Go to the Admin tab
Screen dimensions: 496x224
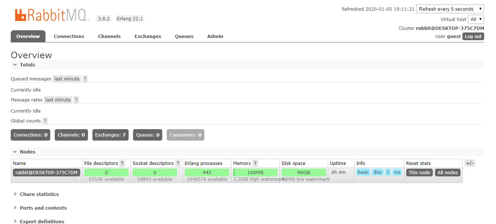coord(215,36)
